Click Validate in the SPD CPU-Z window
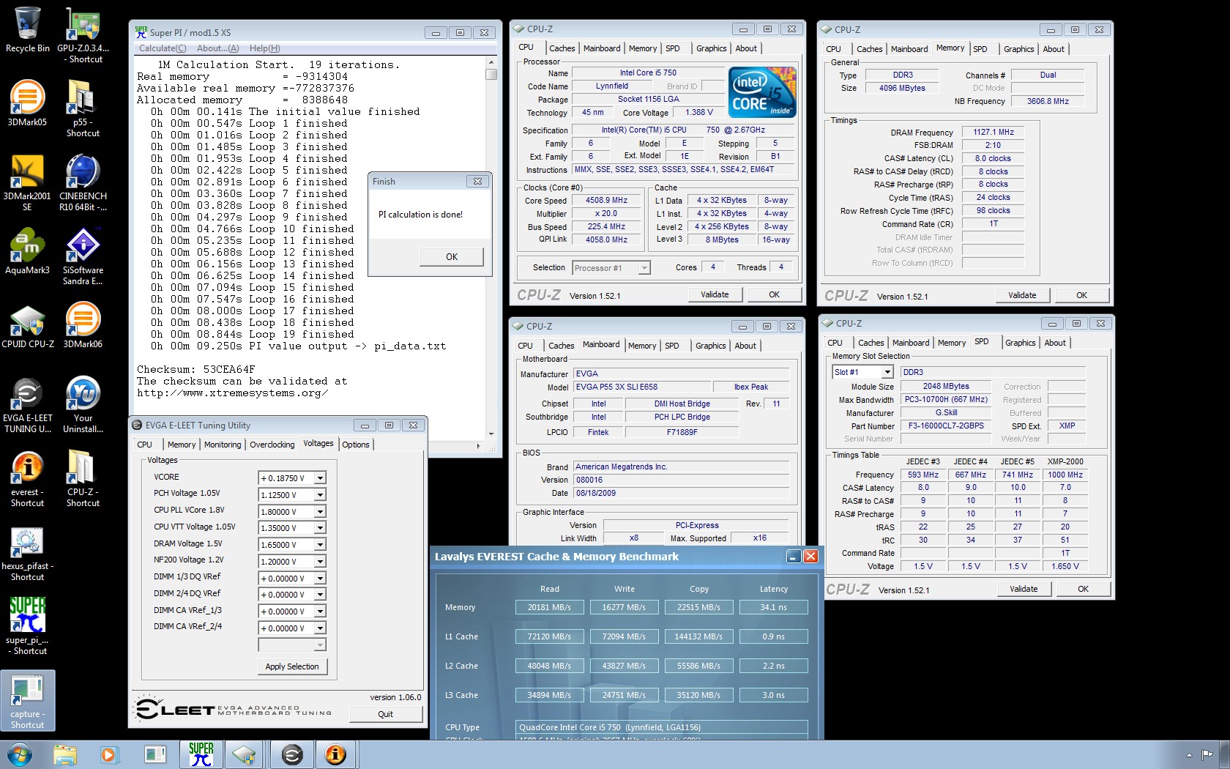Screen dimensions: 1230x769 (x=1024, y=589)
